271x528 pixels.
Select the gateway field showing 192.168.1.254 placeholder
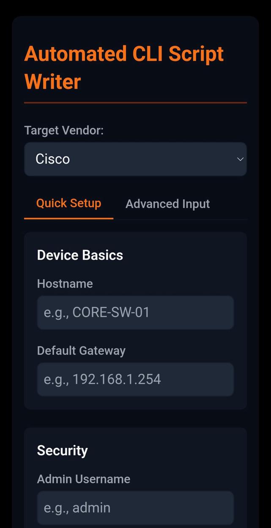135,379
